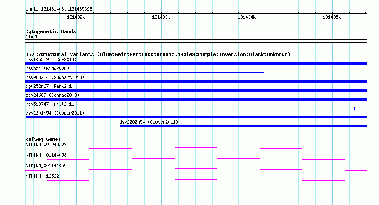Open the dgv252n67 (Park2010) variant label
379x205 pixels.
click(51, 86)
